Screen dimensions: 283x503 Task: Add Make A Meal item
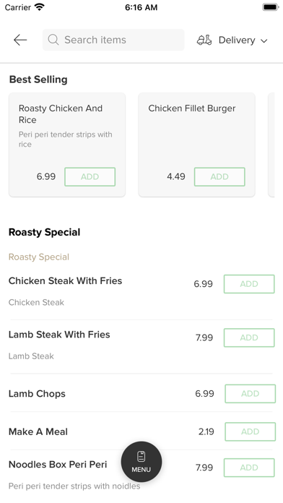(x=250, y=431)
